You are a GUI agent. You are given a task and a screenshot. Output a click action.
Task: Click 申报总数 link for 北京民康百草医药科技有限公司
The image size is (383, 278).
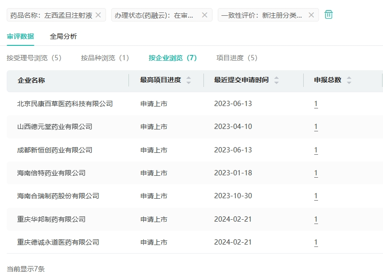pos(316,104)
